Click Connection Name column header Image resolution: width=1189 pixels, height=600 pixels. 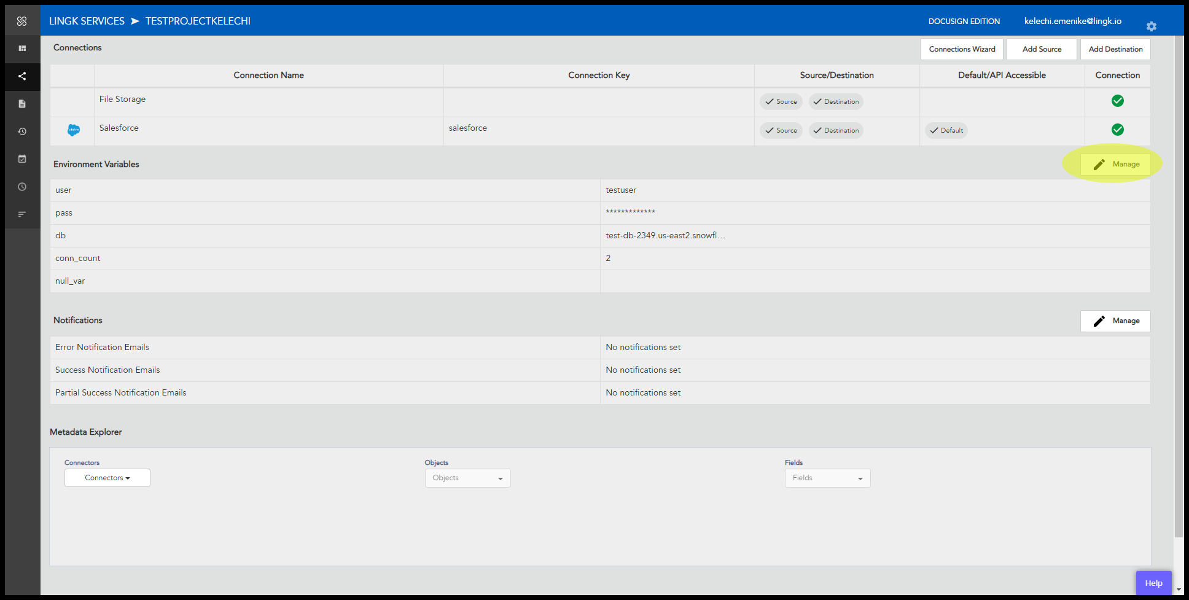[268, 75]
